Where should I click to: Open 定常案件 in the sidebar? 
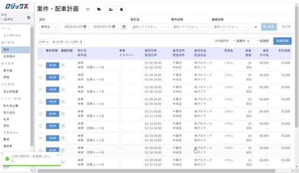click(x=9, y=56)
